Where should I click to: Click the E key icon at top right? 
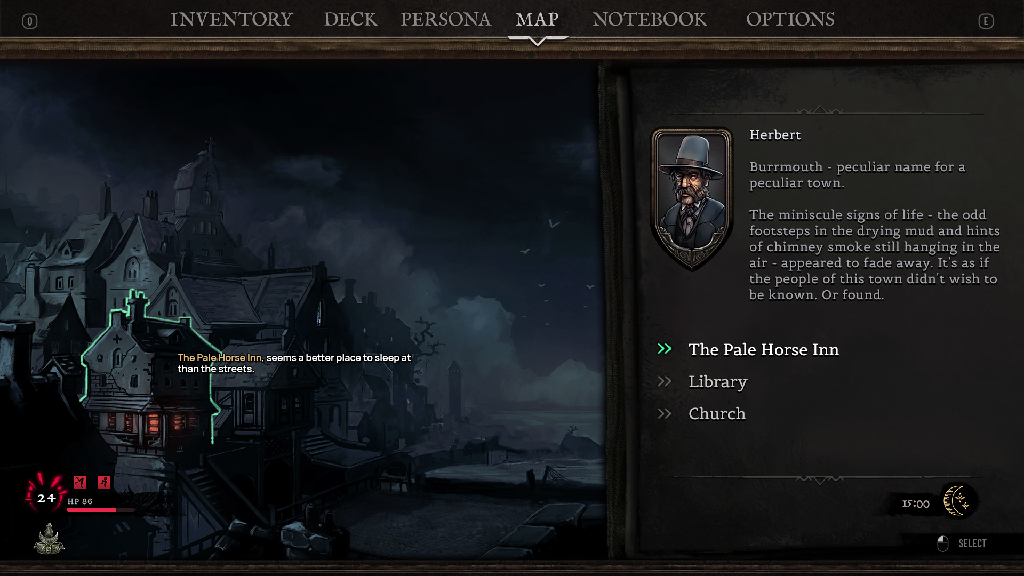coord(986,21)
